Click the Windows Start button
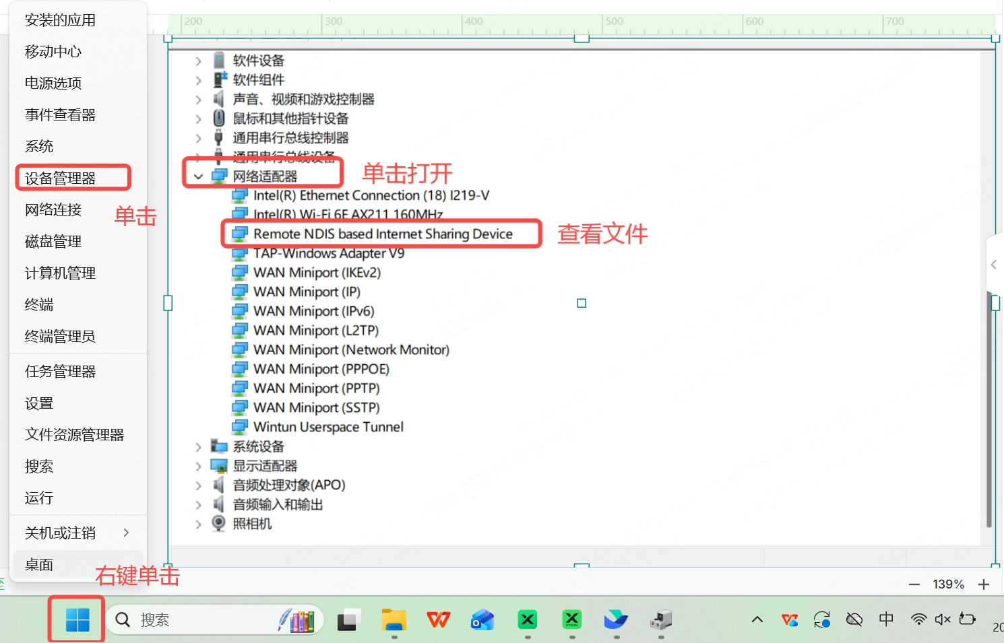 77,619
